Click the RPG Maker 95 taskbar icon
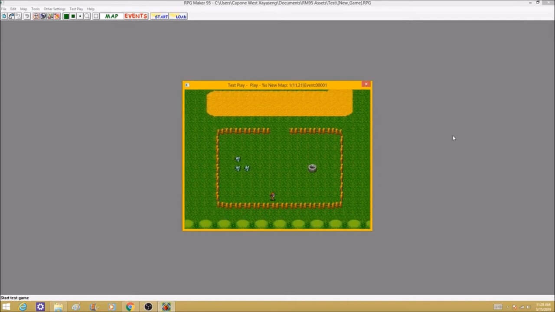 tap(166, 307)
